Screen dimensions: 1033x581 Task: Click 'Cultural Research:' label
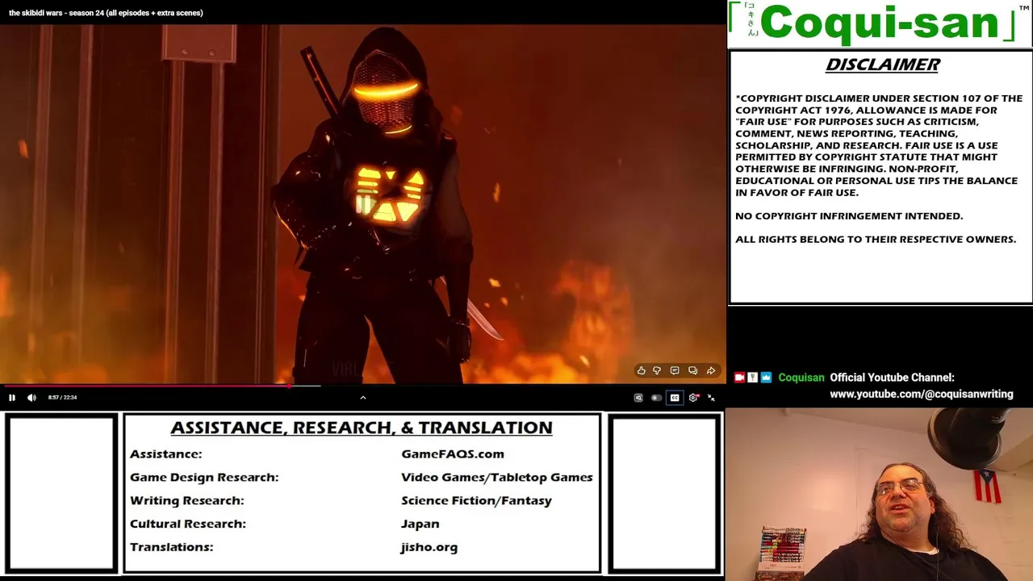tap(188, 524)
